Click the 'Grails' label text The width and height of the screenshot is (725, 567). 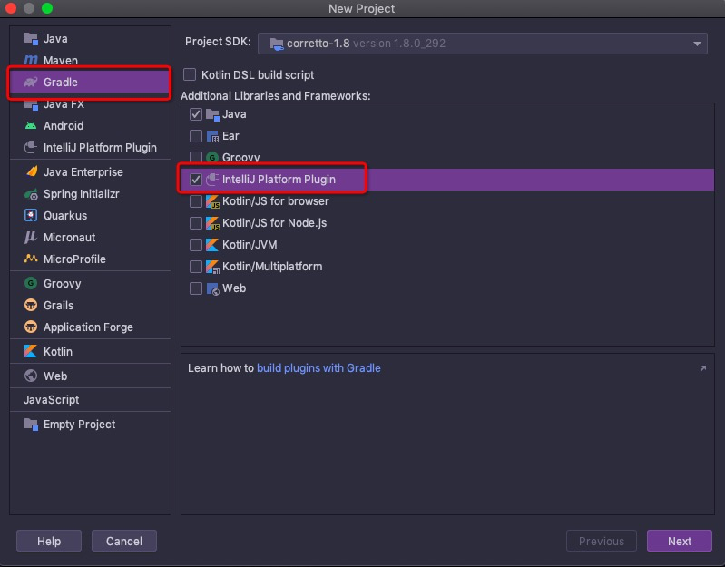coord(58,306)
